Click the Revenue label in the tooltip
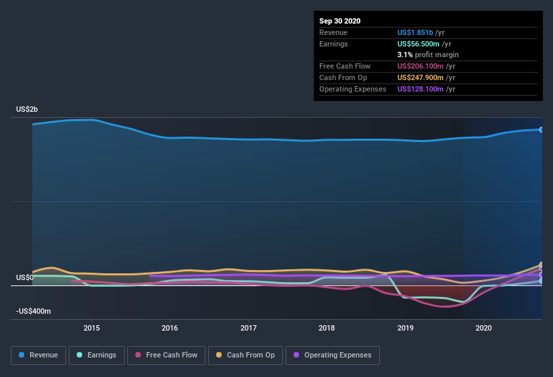 [333, 32]
